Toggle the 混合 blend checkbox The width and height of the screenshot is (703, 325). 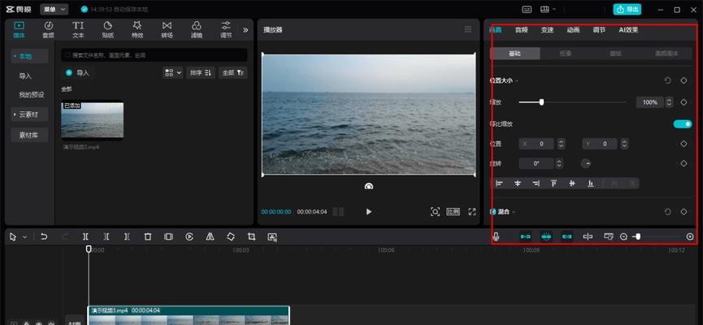pyautogui.click(x=493, y=211)
